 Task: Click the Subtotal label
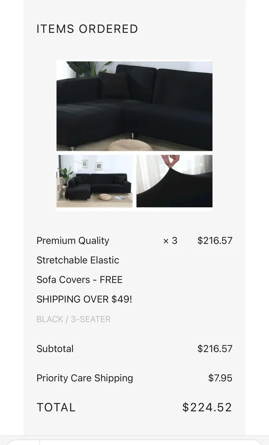pyautogui.click(x=55, y=349)
